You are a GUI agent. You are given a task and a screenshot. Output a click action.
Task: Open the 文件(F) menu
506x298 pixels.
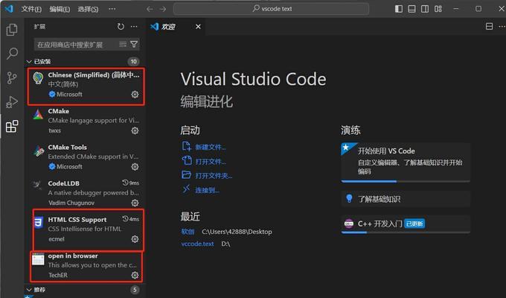(31, 9)
